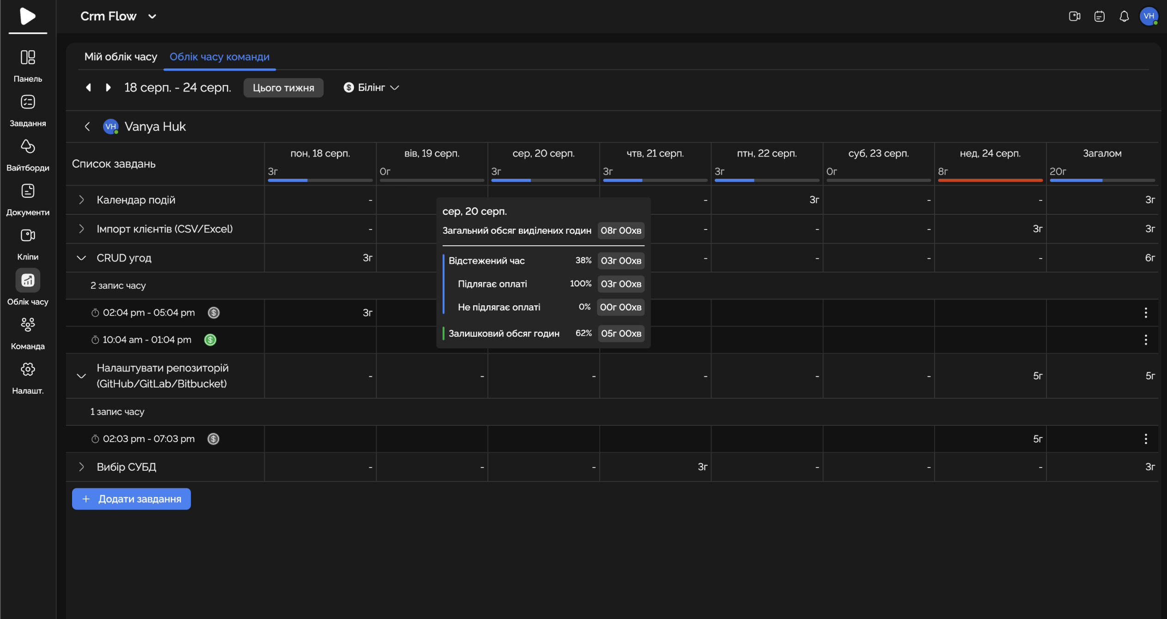The height and width of the screenshot is (619, 1167).
Task: Collapse the CRUD угод task row
Action: pos(81,258)
